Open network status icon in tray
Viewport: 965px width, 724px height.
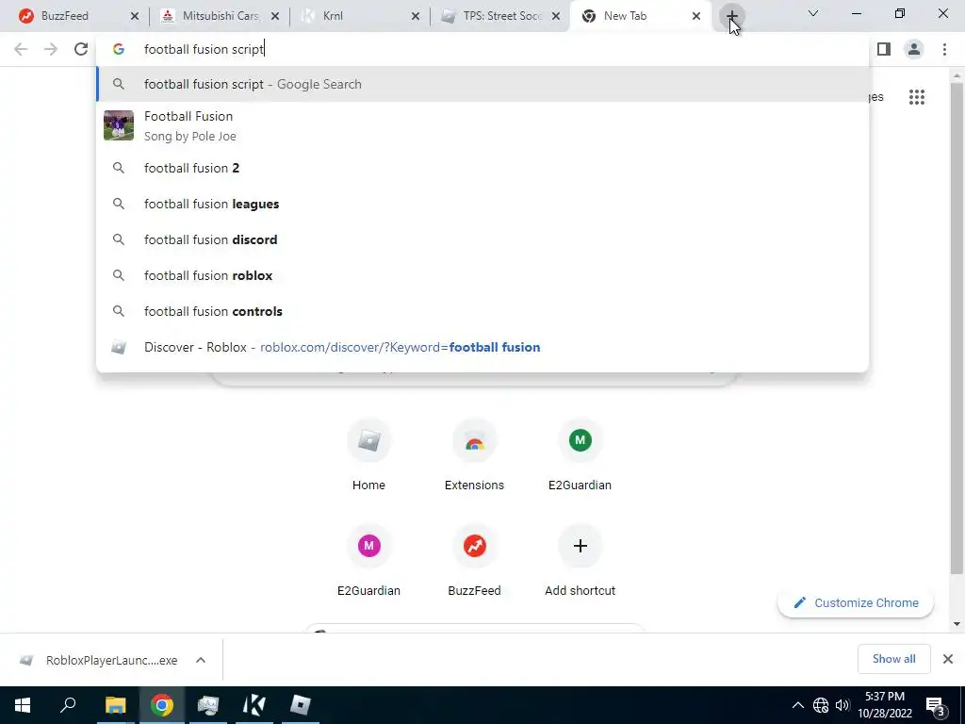click(x=821, y=705)
